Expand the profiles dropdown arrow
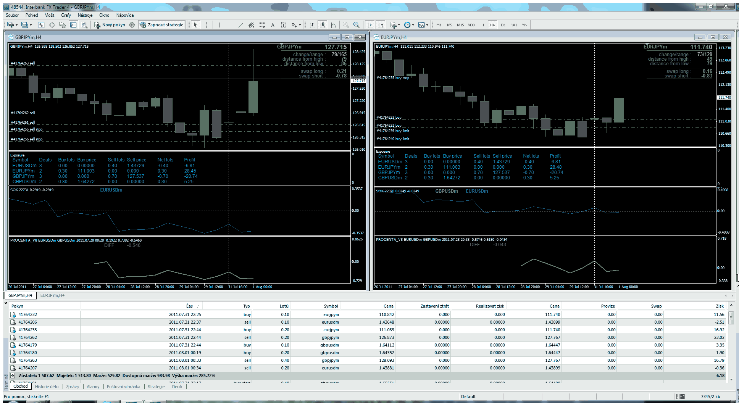The height and width of the screenshot is (403, 739). pyautogui.click(x=31, y=25)
